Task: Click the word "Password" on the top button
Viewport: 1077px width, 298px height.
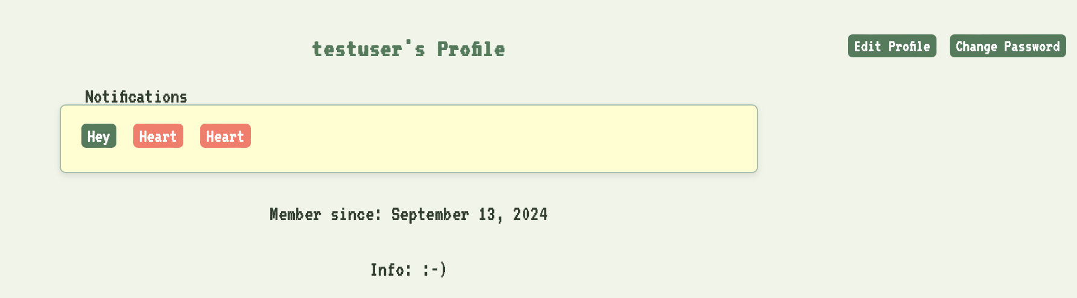Action: click(1031, 46)
